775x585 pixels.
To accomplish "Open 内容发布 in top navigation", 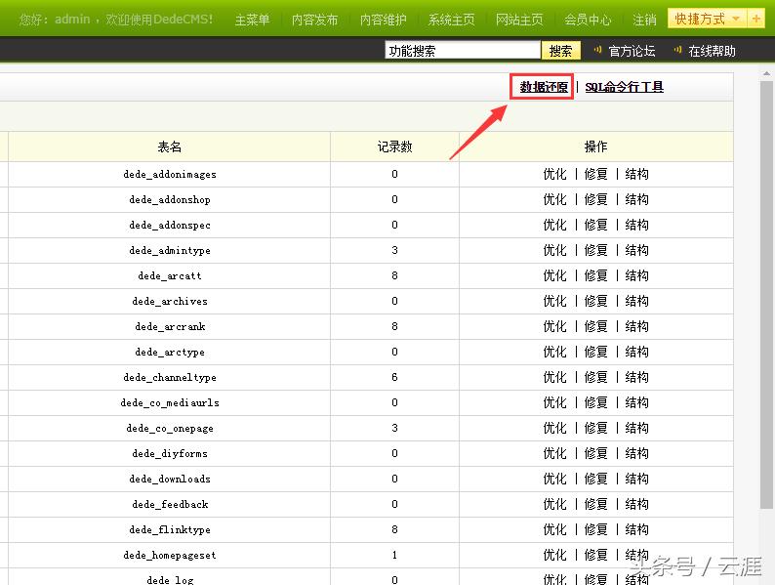I will click(x=315, y=20).
